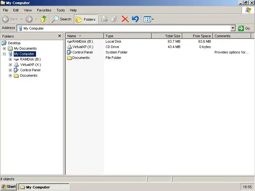Click the red Delete icon

pos(125,19)
